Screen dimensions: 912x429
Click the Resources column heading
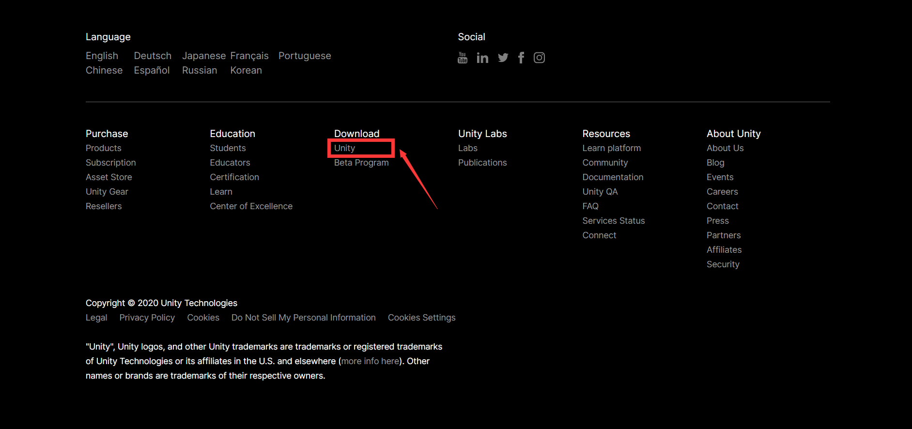coord(606,134)
